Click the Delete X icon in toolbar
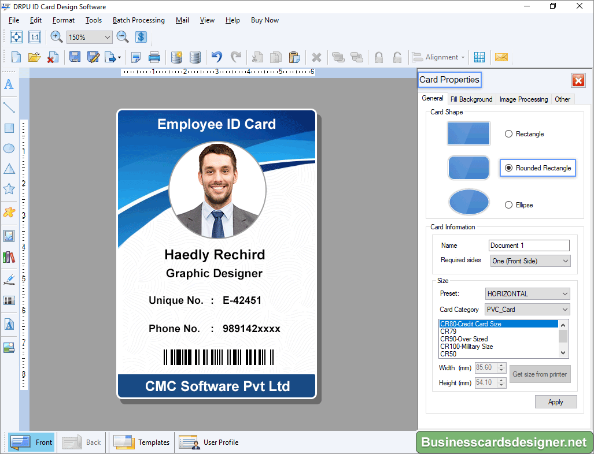594x454 pixels. 316,58
